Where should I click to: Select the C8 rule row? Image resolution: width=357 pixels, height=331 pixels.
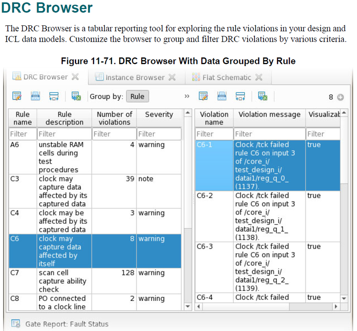[x=95, y=302]
